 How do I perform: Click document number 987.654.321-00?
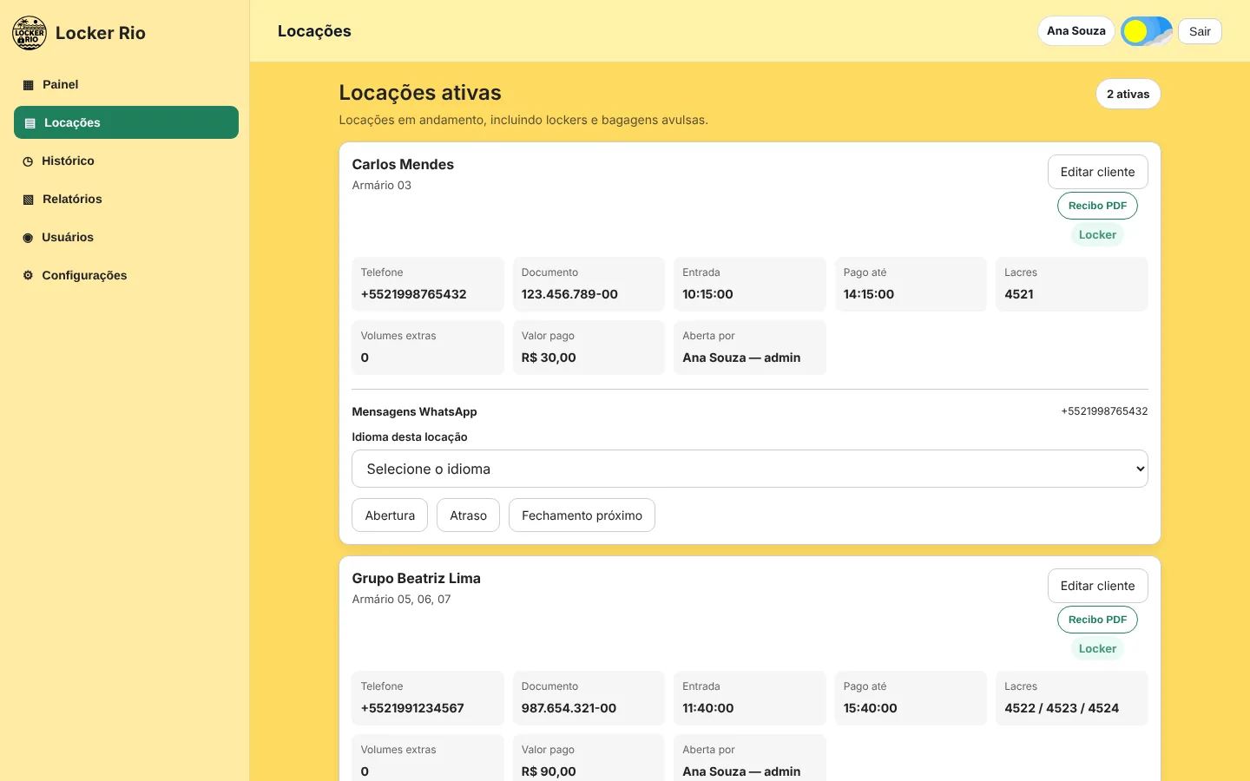point(569,708)
